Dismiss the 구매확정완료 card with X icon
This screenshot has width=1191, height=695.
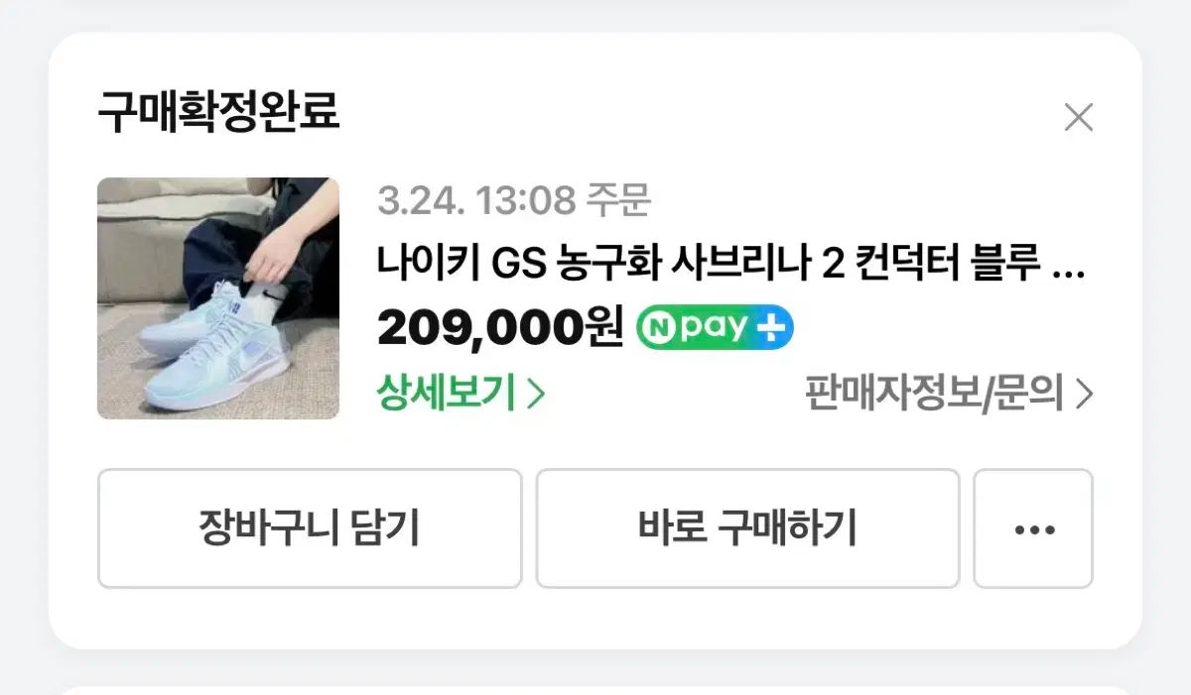(x=1078, y=117)
